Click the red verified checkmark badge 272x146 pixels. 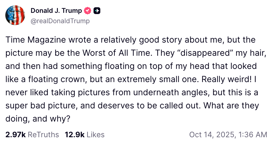coord(88,11)
